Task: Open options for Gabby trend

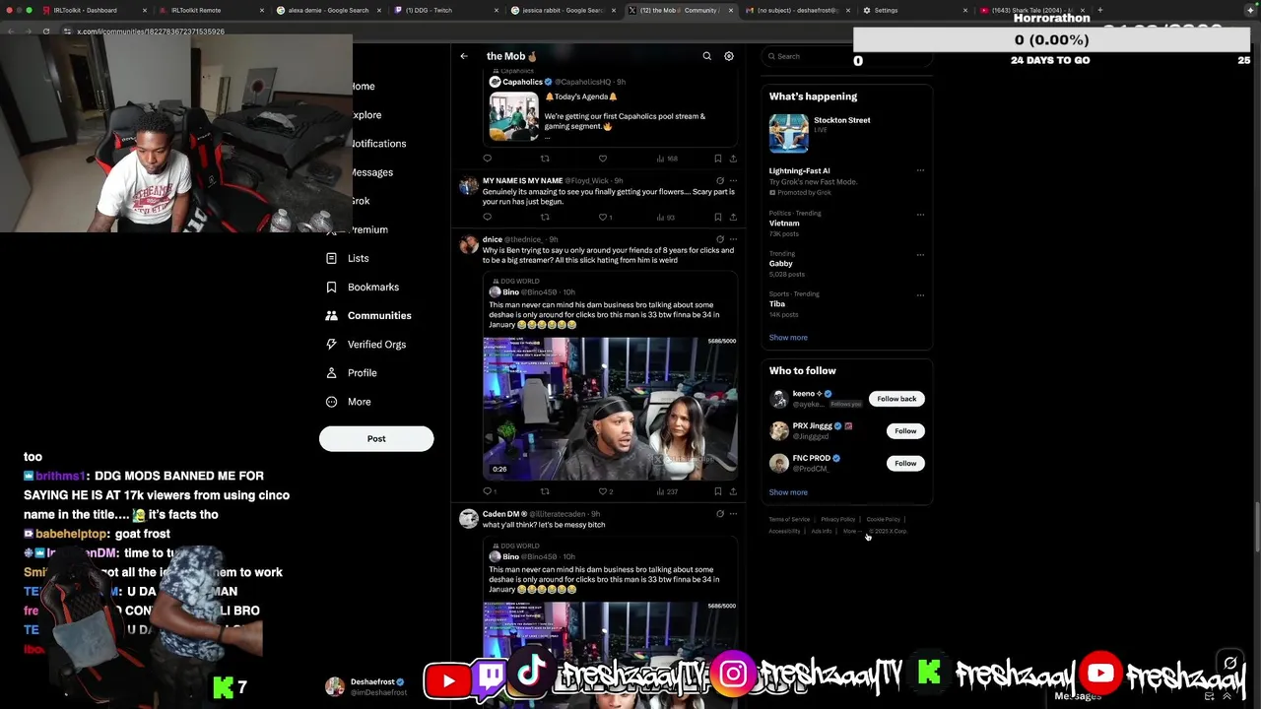Action: click(x=920, y=254)
